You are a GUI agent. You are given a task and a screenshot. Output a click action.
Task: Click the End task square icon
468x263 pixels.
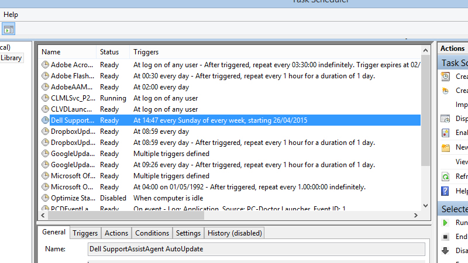[445, 237]
